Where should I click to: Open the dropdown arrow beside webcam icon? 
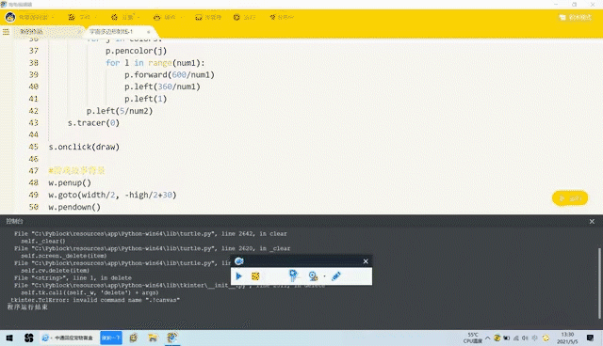tap(324, 276)
